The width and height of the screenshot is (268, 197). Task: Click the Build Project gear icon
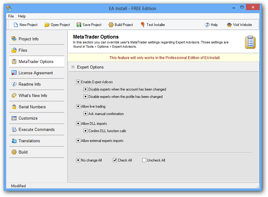pyautogui.click(x=111, y=25)
